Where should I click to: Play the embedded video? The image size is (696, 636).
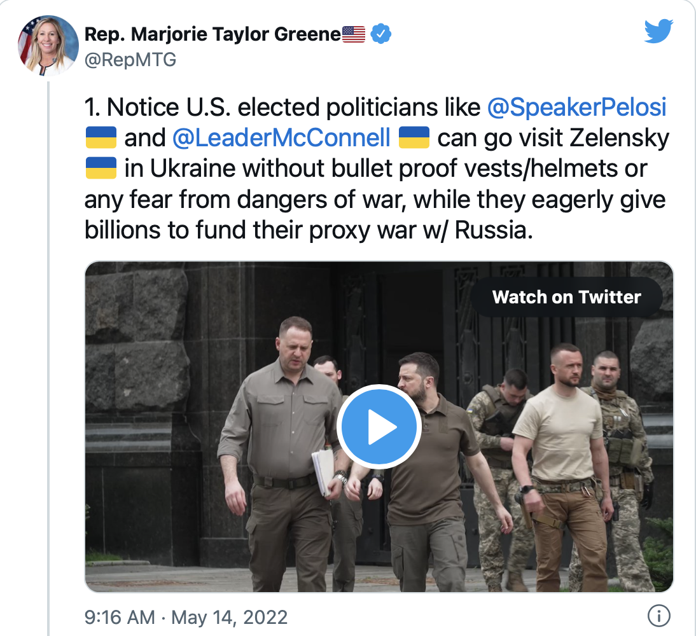(x=379, y=427)
